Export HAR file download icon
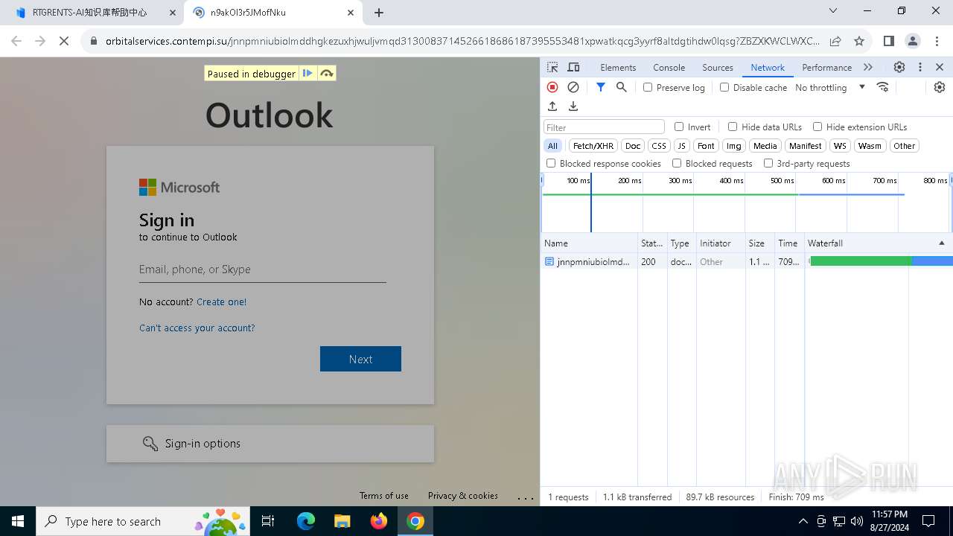Image resolution: width=953 pixels, height=536 pixels. pyautogui.click(x=573, y=106)
